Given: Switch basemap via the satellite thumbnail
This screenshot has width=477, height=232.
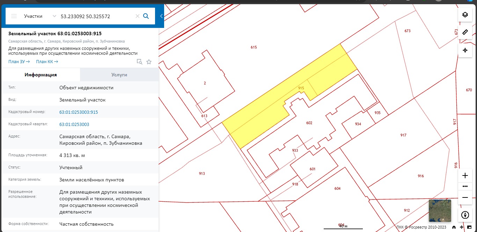Looking at the screenshot, I should coord(440,211).
